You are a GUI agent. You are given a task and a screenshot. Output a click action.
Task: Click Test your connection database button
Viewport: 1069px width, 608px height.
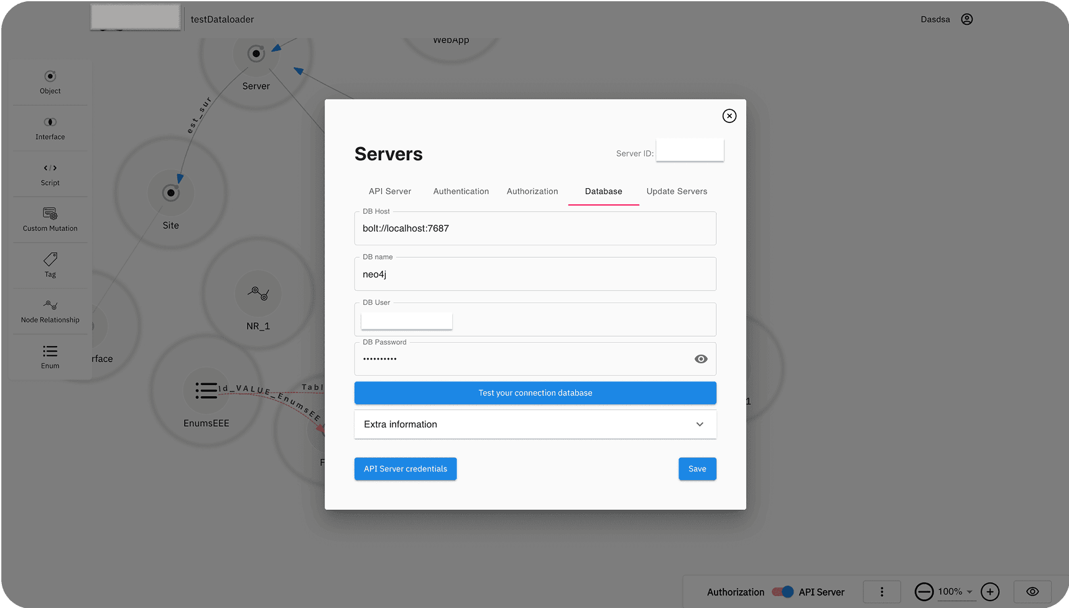[x=535, y=393]
